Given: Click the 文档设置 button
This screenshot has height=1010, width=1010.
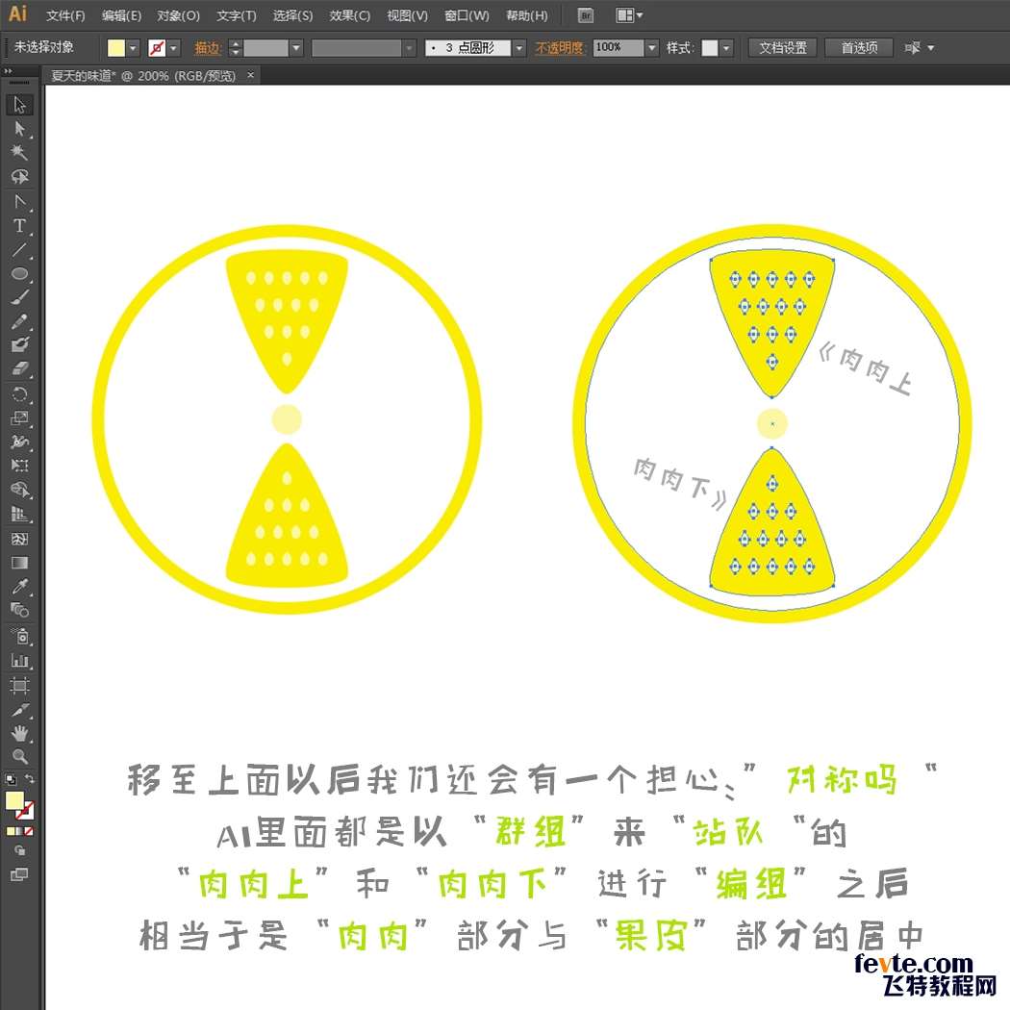Looking at the screenshot, I should pos(782,47).
